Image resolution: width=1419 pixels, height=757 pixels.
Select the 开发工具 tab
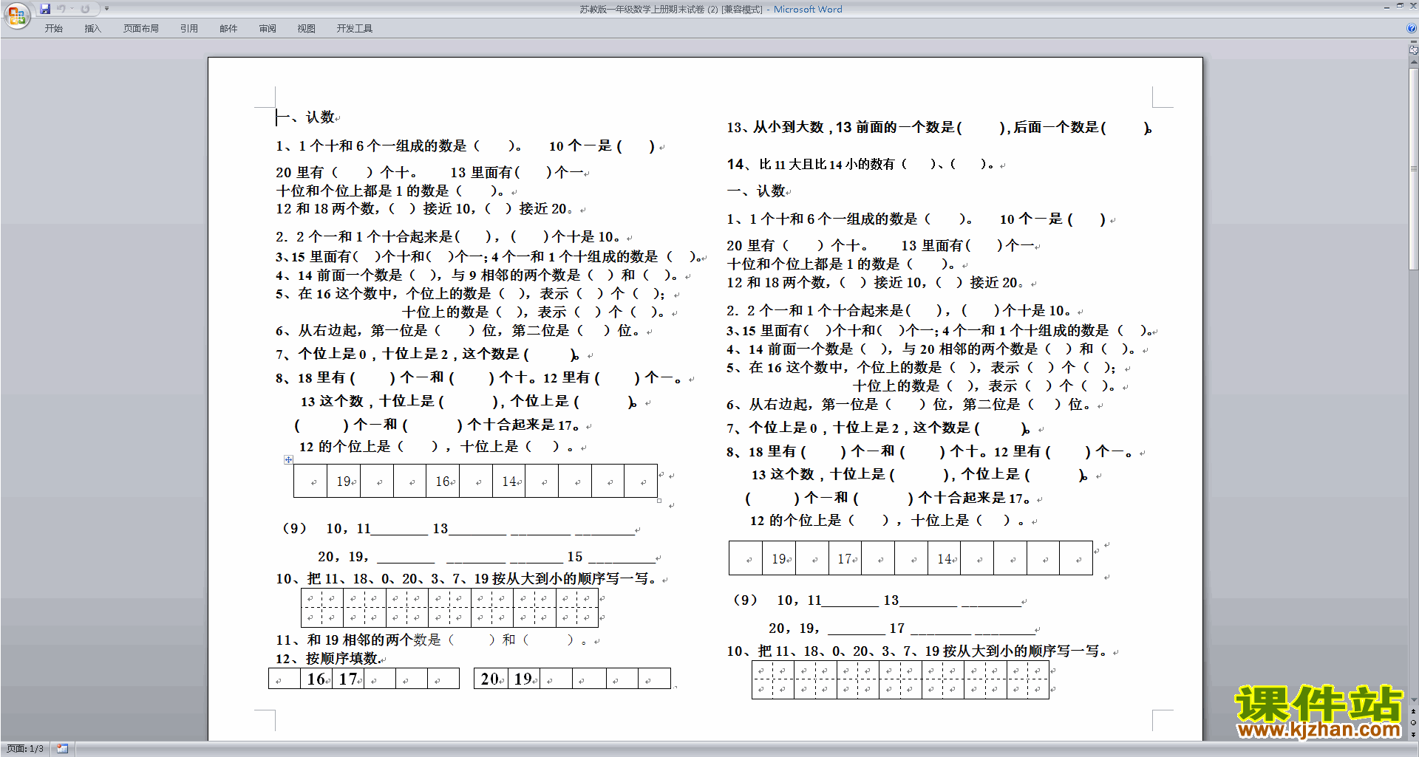tap(355, 29)
